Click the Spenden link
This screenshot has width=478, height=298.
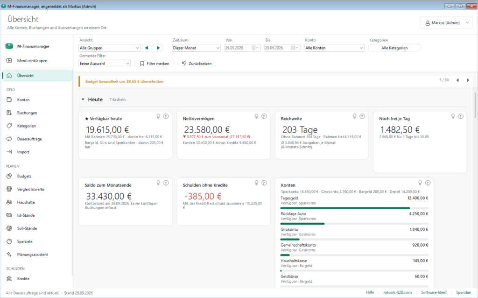pyautogui.click(x=464, y=292)
